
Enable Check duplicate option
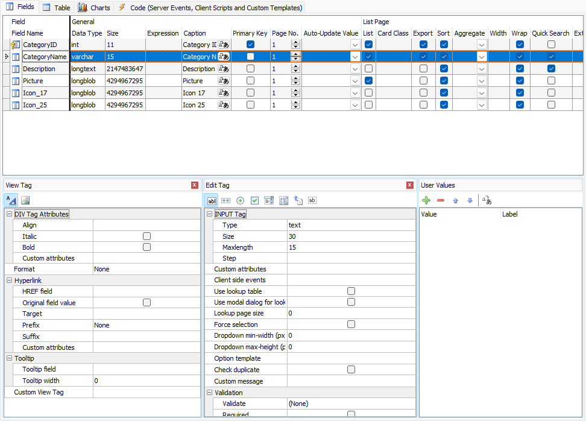351,369
